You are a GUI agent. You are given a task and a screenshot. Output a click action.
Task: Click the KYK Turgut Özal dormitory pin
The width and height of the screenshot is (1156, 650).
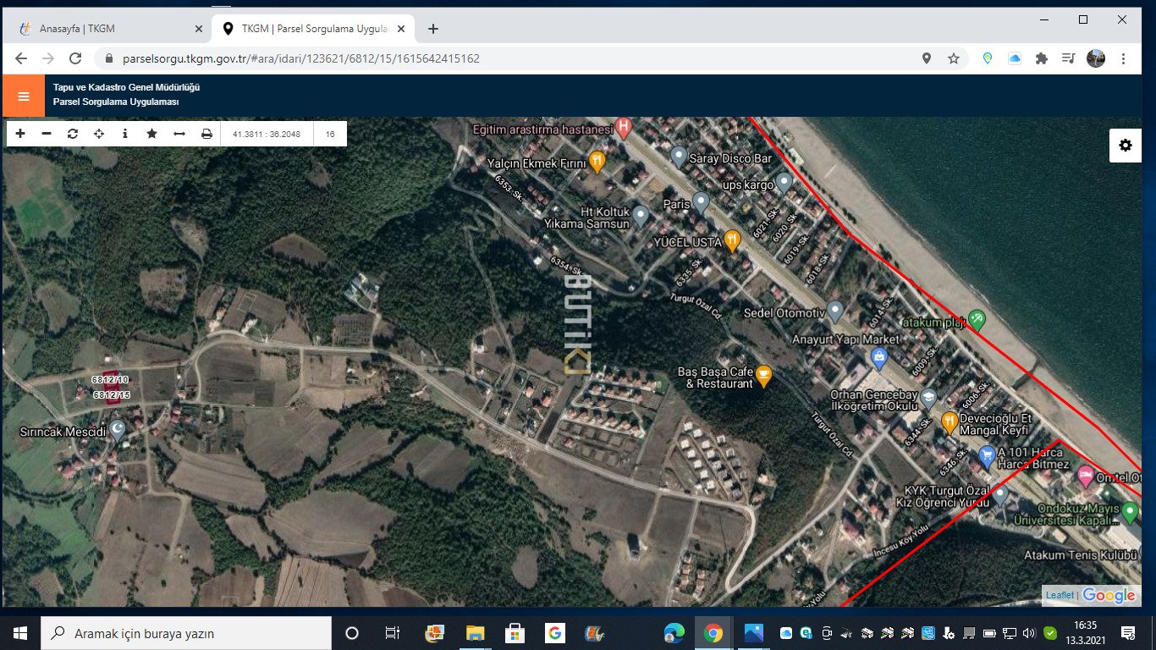click(1000, 495)
